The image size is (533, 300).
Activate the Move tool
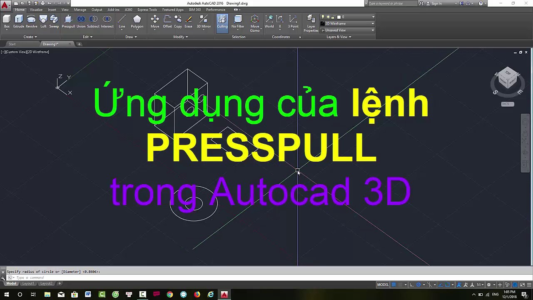coord(155,22)
